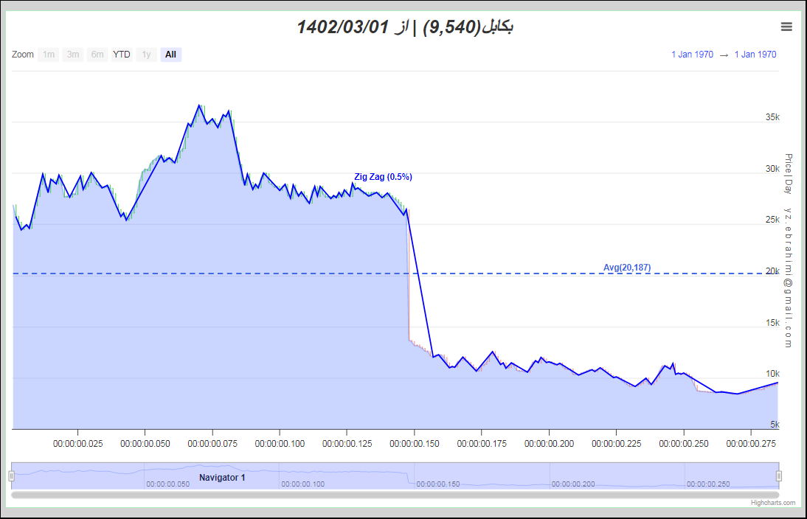Click the Navigator 1 series label
Image resolution: width=807 pixels, height=519 pixels.
tap(222, 478)
